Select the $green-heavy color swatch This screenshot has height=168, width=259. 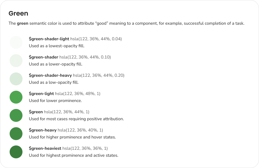coord(16,134)
